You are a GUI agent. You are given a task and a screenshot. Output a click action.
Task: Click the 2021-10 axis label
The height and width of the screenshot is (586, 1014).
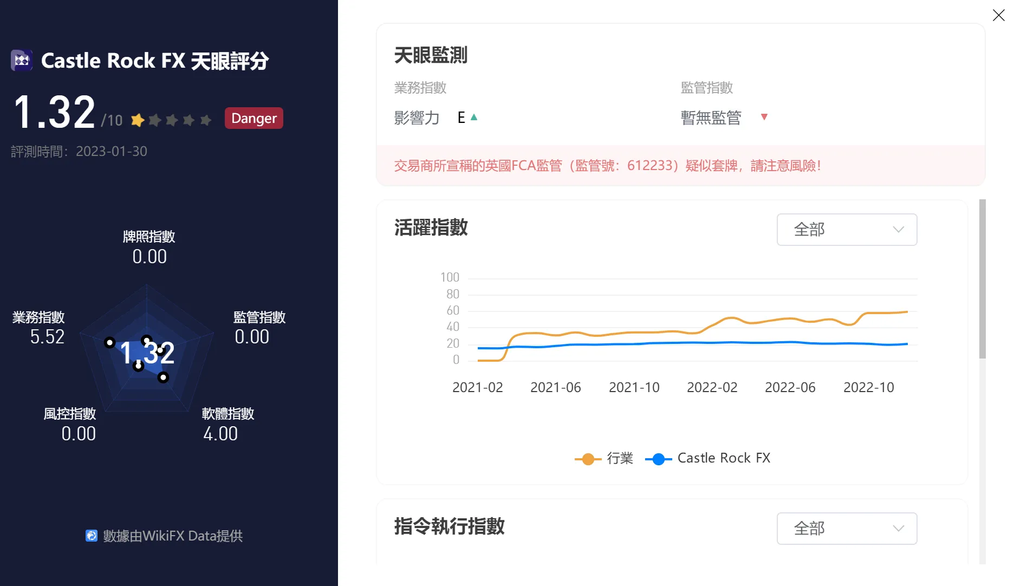point(634,387)
